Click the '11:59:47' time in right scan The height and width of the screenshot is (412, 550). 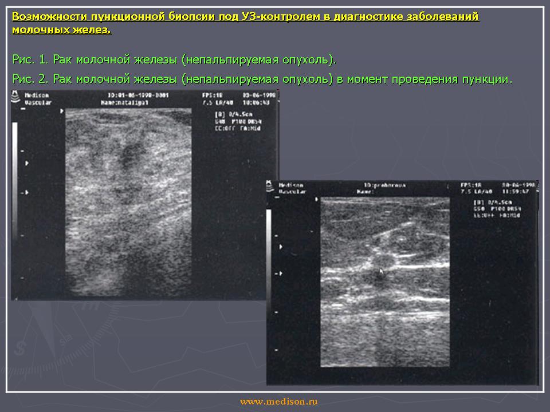coord(515,192)
